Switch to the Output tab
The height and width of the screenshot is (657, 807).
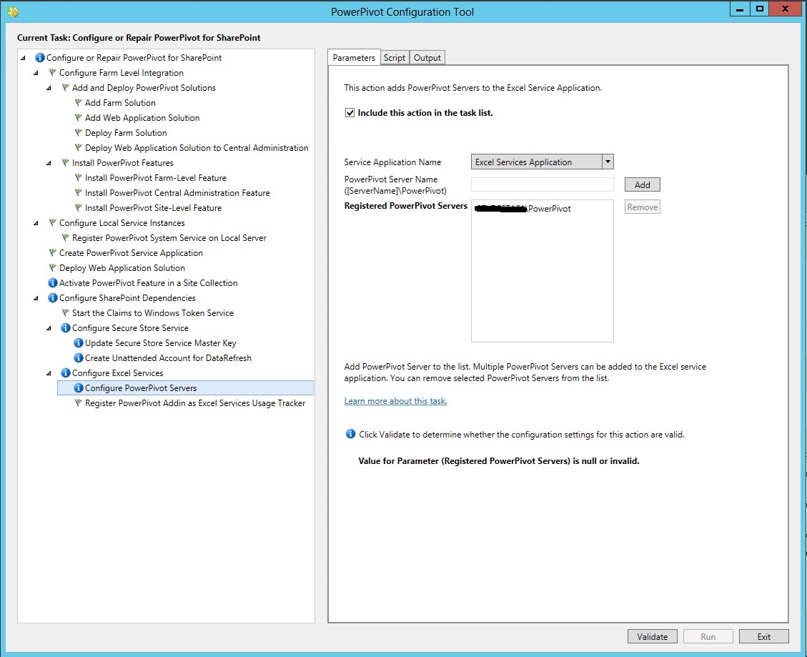coord(427,57)
